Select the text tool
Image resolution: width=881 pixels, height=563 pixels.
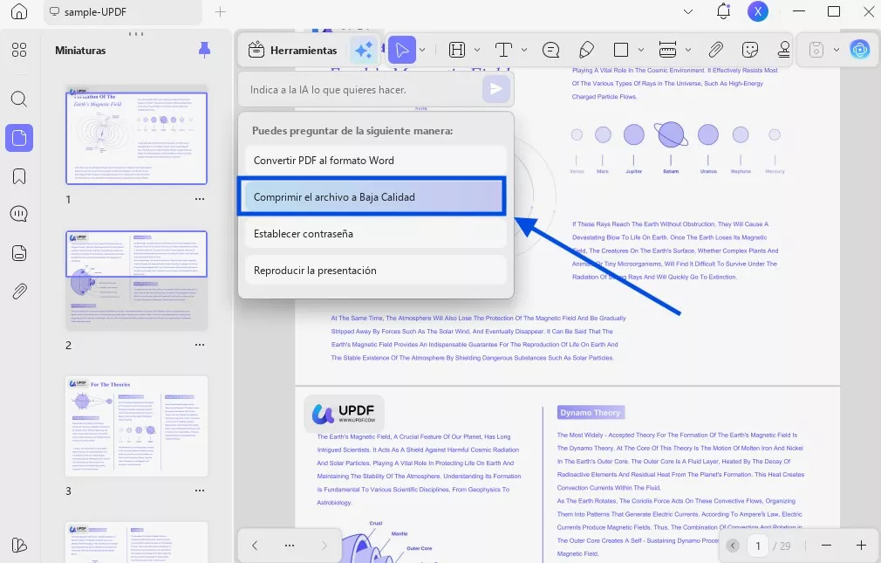pos(503,50)
